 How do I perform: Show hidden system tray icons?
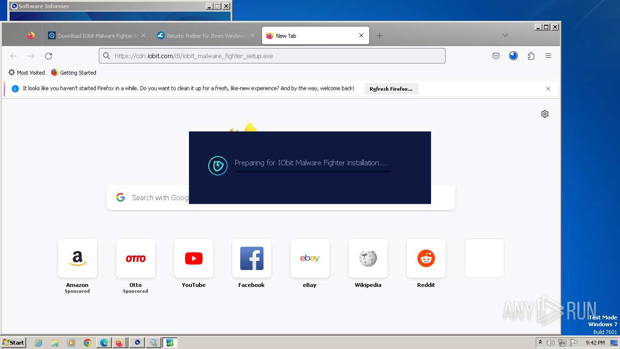point(541,343)
